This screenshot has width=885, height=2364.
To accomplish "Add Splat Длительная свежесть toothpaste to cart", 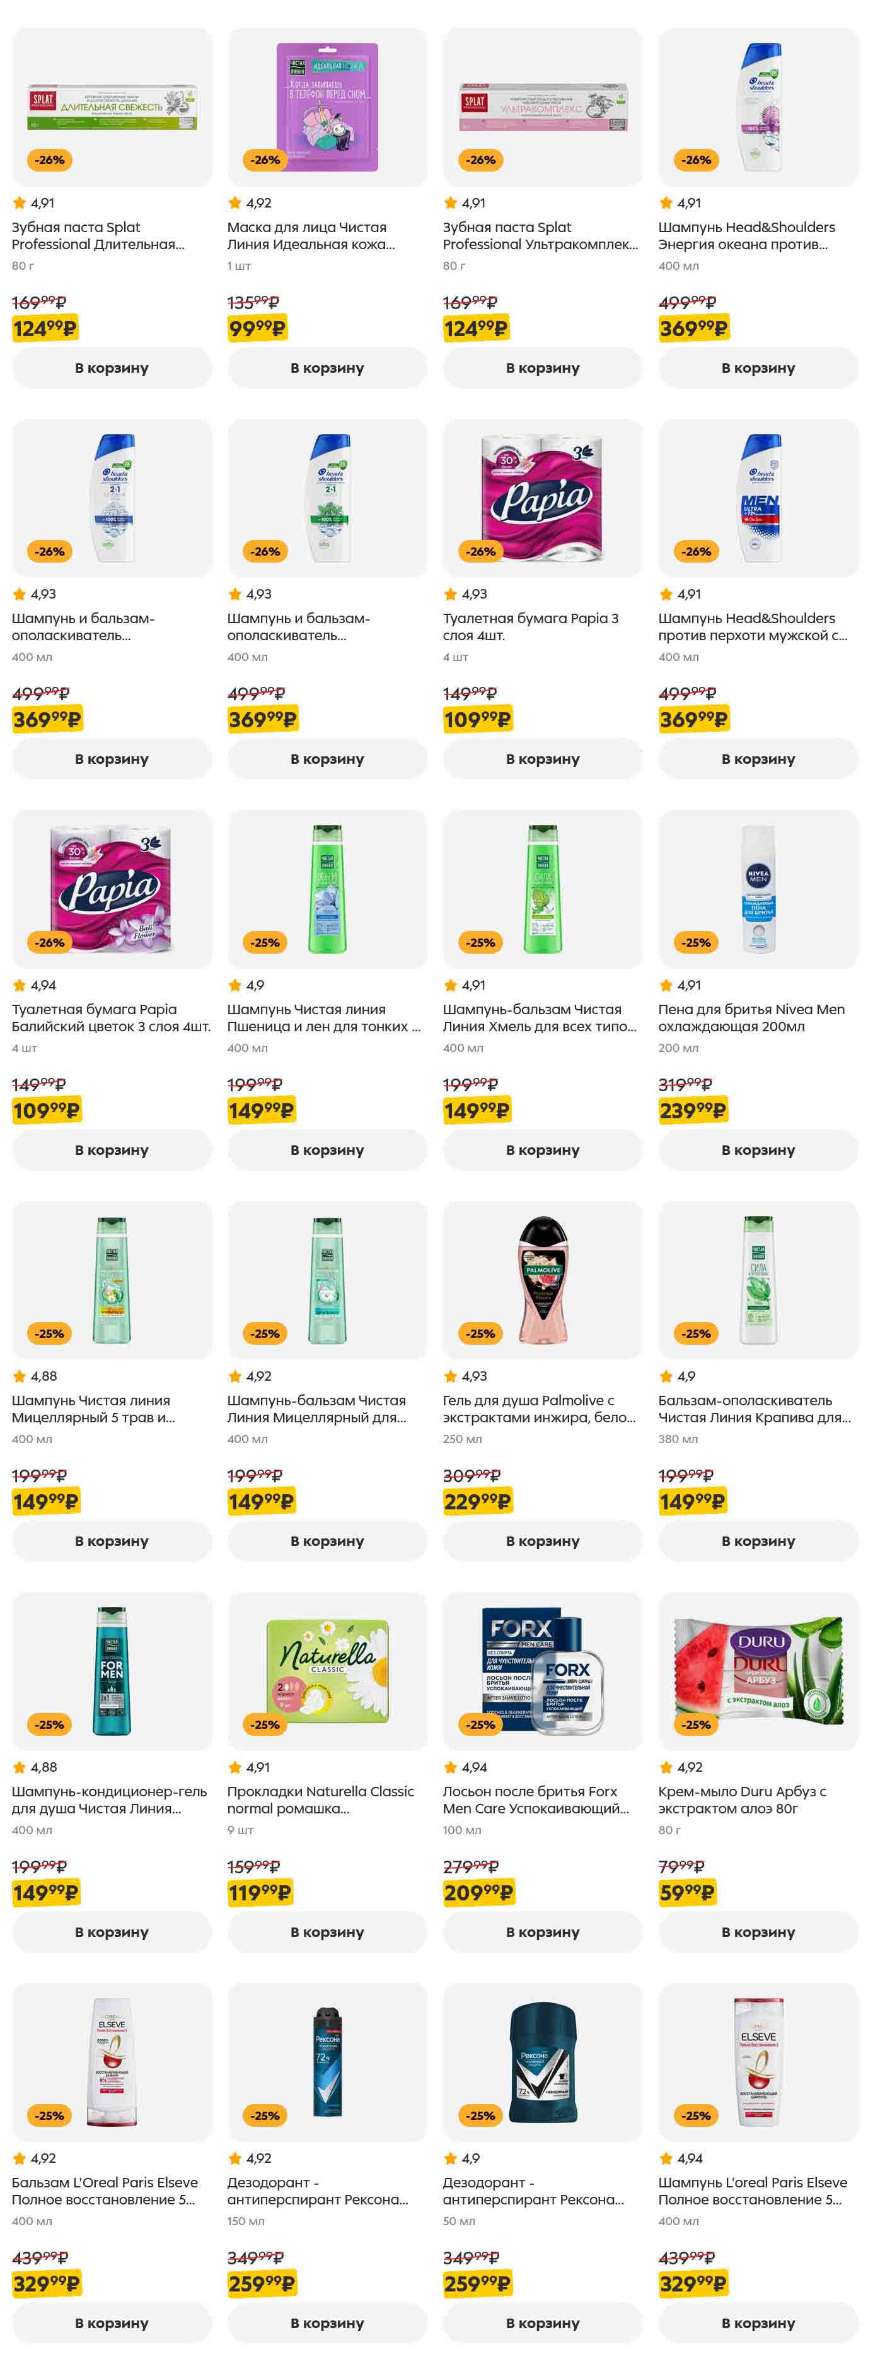I will 112,368.
